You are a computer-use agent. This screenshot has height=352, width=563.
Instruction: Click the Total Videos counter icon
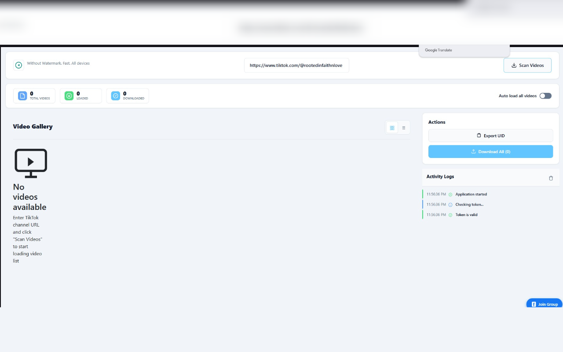coord(22,95)
